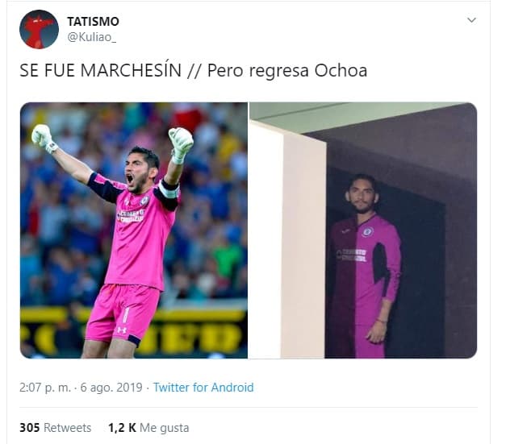Click the TATISMO display name
This screenshot has height=444, width=506.
(x=93, y=22)
